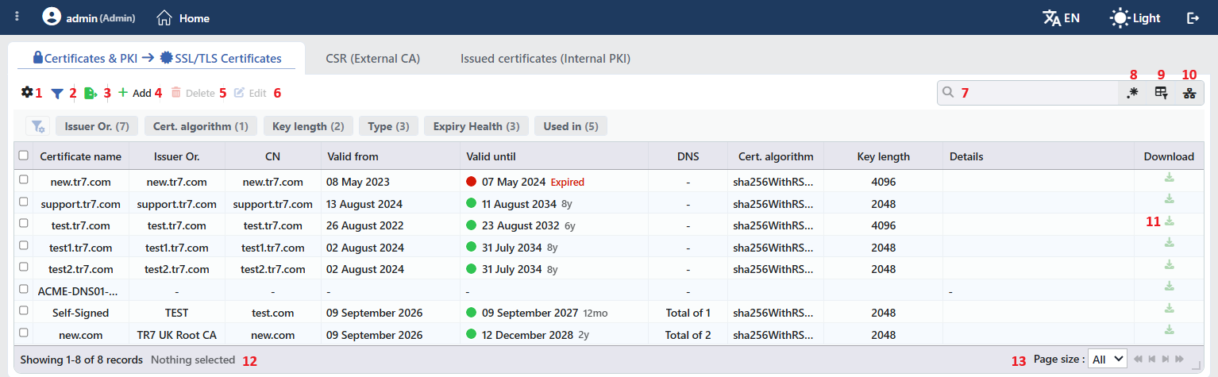
Task: Click the resize grip at table corner
Action: (1196, 366)
